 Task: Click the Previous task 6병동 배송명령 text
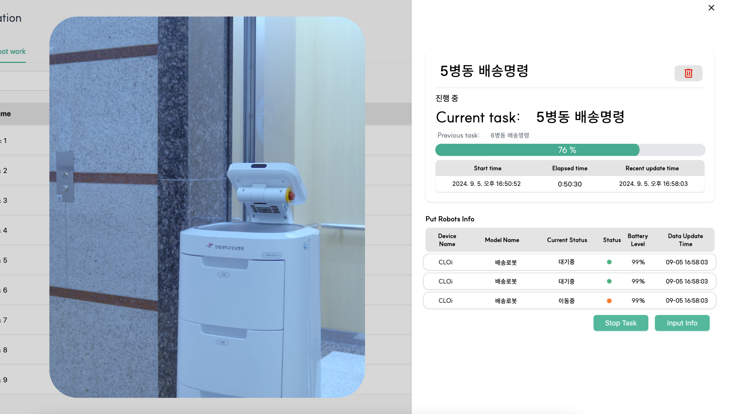pos(509,135)
